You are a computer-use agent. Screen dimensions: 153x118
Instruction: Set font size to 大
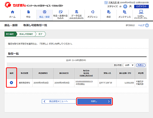coord(130,6)
